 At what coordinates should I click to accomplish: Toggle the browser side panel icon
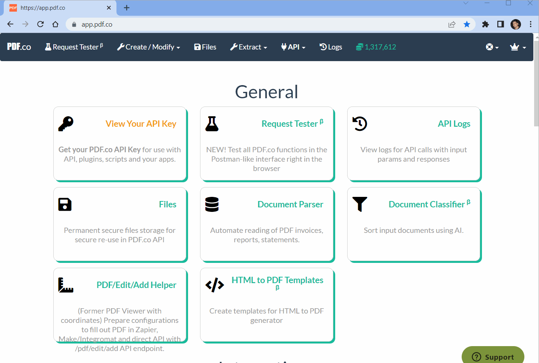[x=500, y=24]
